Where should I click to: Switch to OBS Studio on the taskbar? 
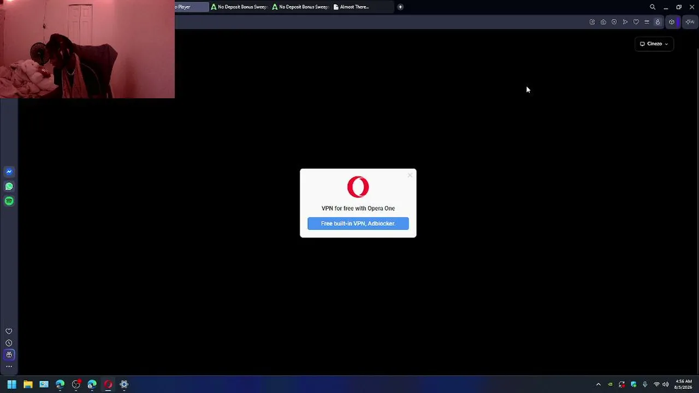[x=76, y=384]
